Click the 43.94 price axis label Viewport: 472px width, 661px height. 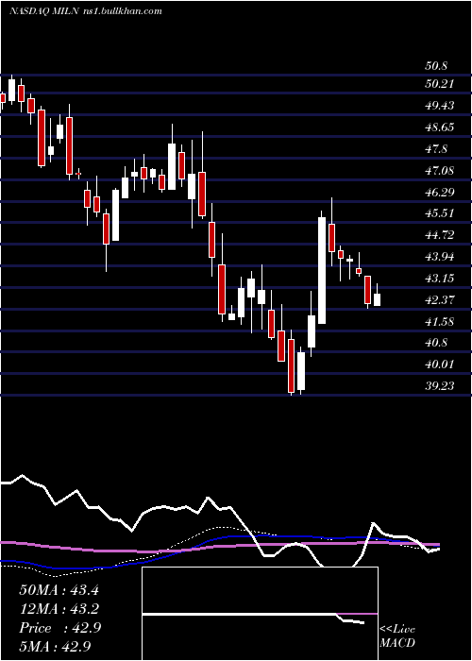tap(440, 256)
